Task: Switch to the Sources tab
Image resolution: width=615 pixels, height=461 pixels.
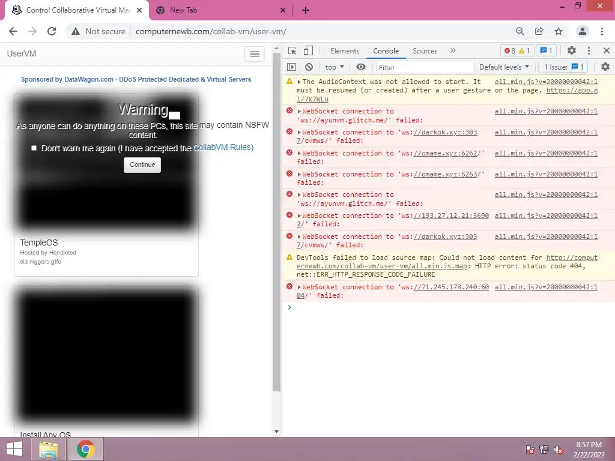Action: click(425, 51)
